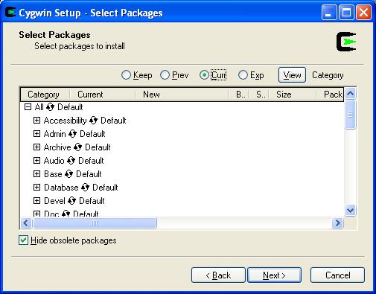The width and height of the screenshot is (376, 294).
Task: Expand the Database category
Action: coord(36,188)
